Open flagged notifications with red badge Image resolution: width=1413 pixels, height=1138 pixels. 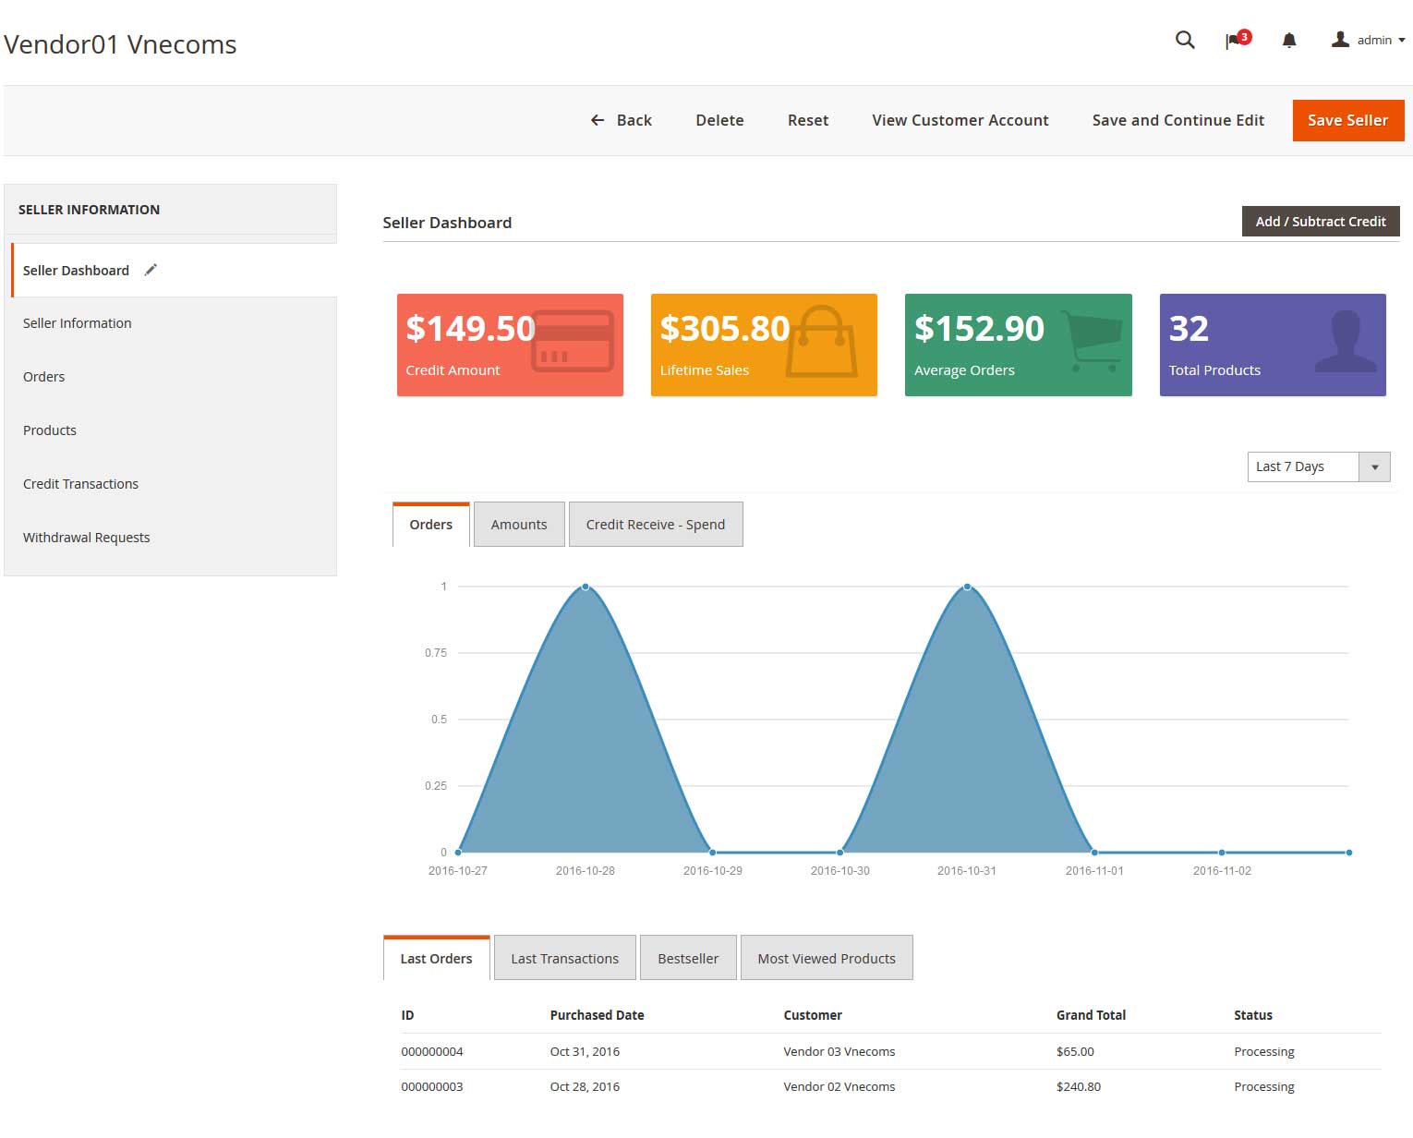(x=1238, y=40)
